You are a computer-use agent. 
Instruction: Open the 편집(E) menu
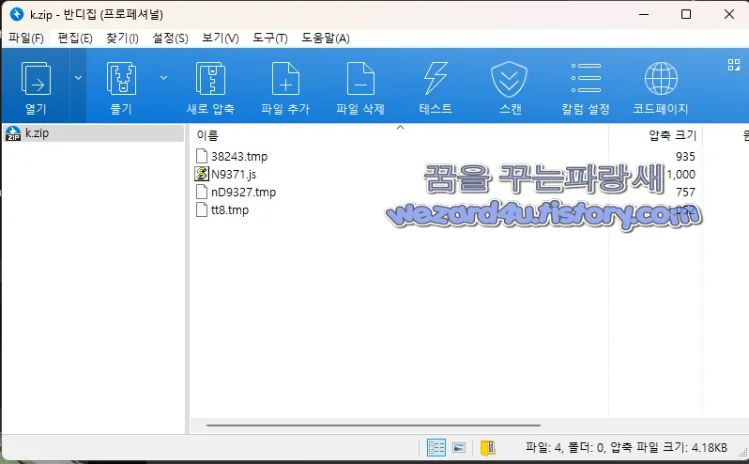point(75,39)
